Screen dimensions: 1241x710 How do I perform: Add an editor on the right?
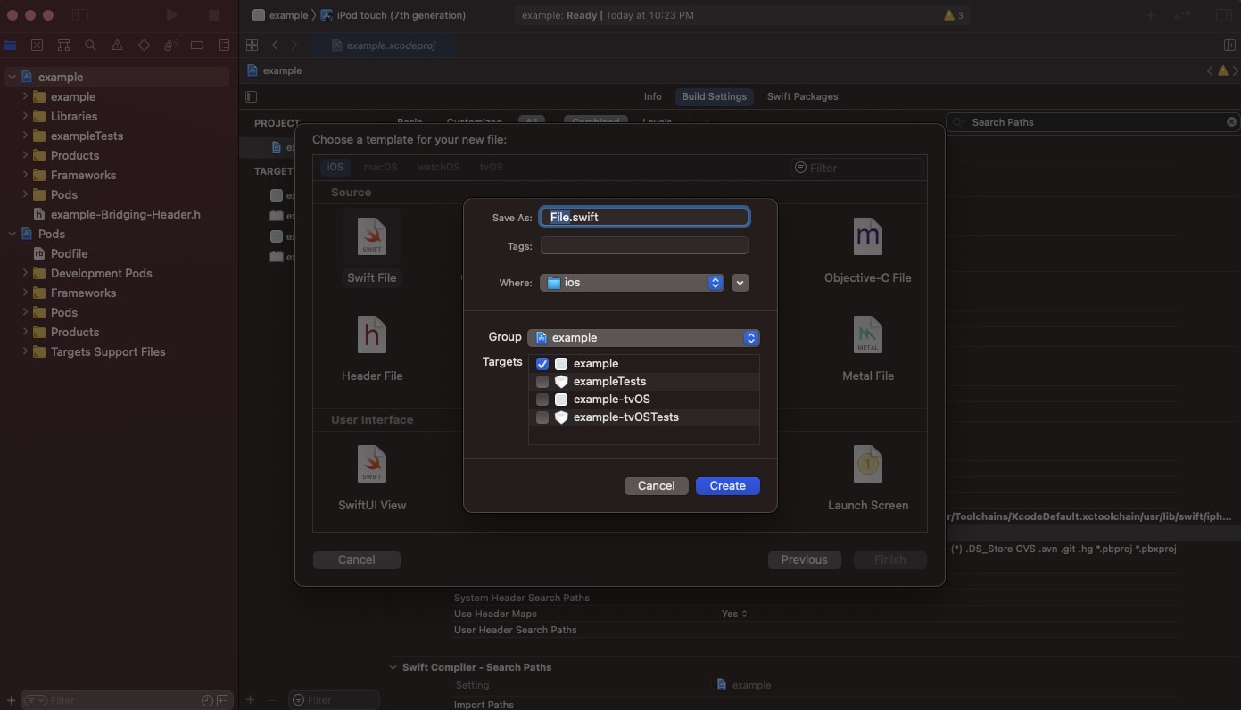click(1229, 45)
